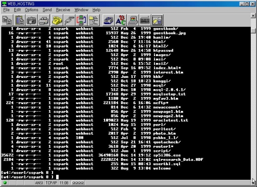
Task: Open the File menu
Action: [x=6, y=10]
